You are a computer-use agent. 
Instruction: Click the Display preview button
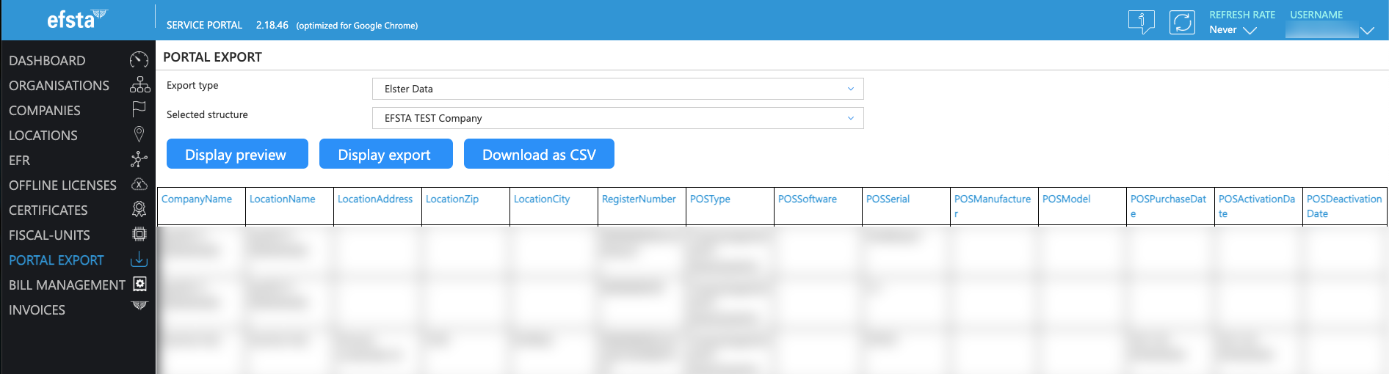point(237,154)
